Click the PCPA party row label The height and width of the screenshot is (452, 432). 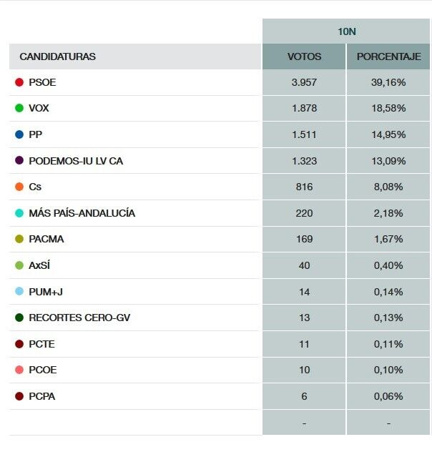(41, 396)
